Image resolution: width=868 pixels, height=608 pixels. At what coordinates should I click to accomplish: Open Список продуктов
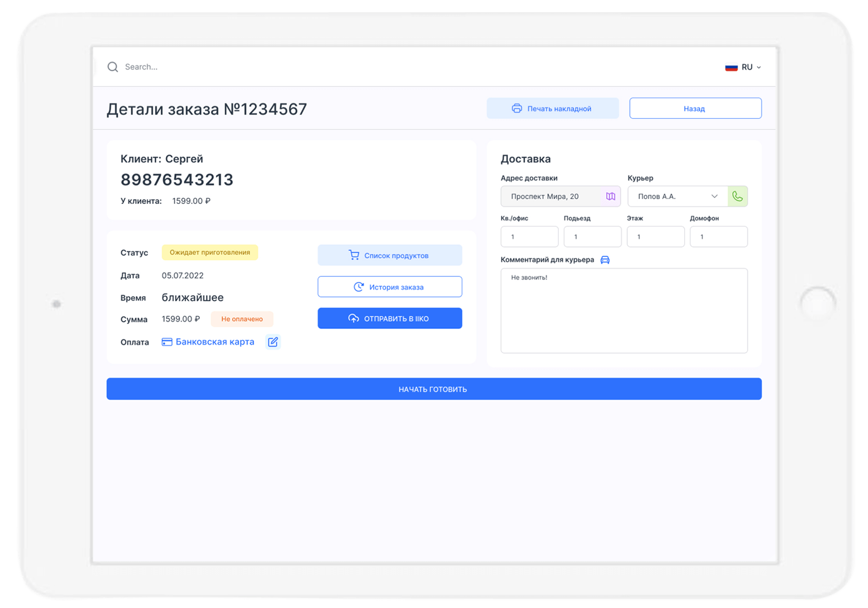389,255
